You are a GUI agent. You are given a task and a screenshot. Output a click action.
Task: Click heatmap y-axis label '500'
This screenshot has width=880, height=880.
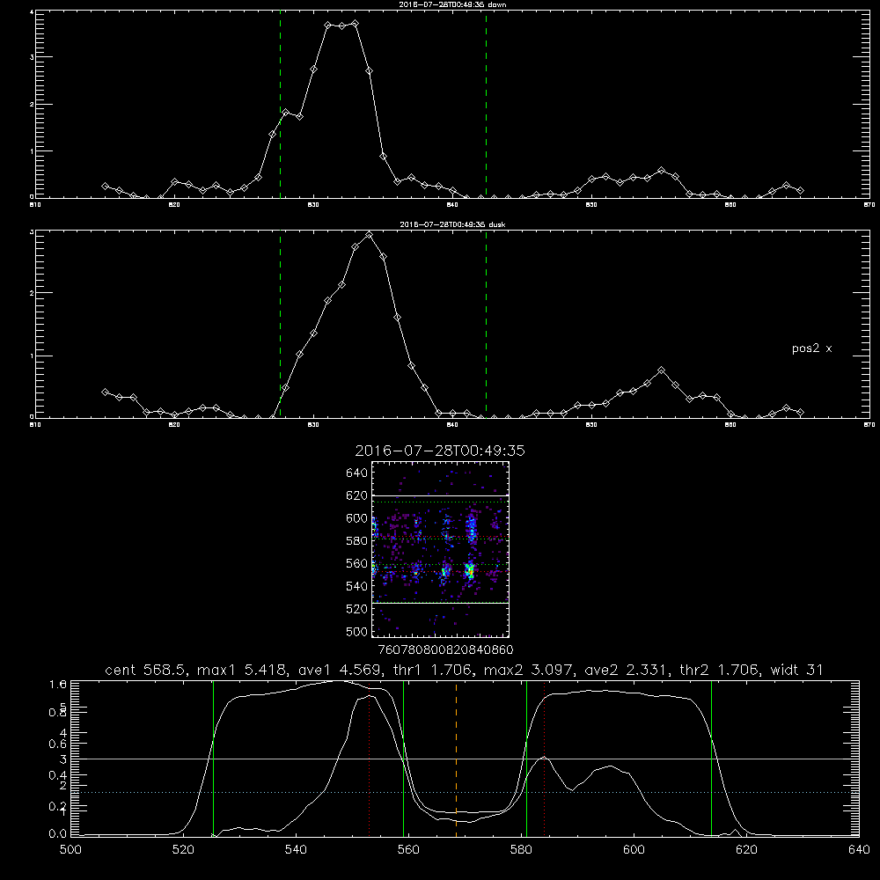[x=357, y=631]
